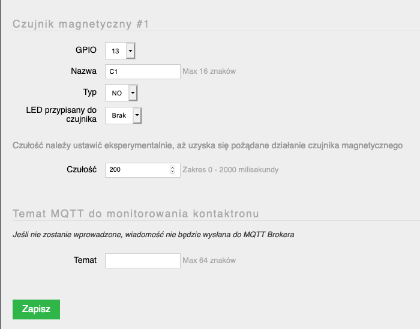Click the Temat label
420x329 pixels.
(x=85, y=260)
